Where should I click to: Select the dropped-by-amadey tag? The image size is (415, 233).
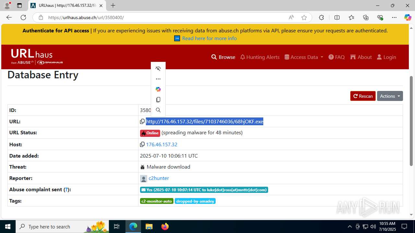click(195, 201)
